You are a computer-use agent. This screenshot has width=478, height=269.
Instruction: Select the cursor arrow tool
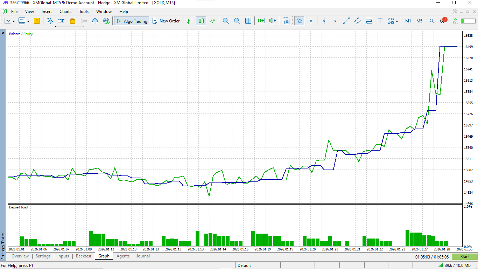300,21
